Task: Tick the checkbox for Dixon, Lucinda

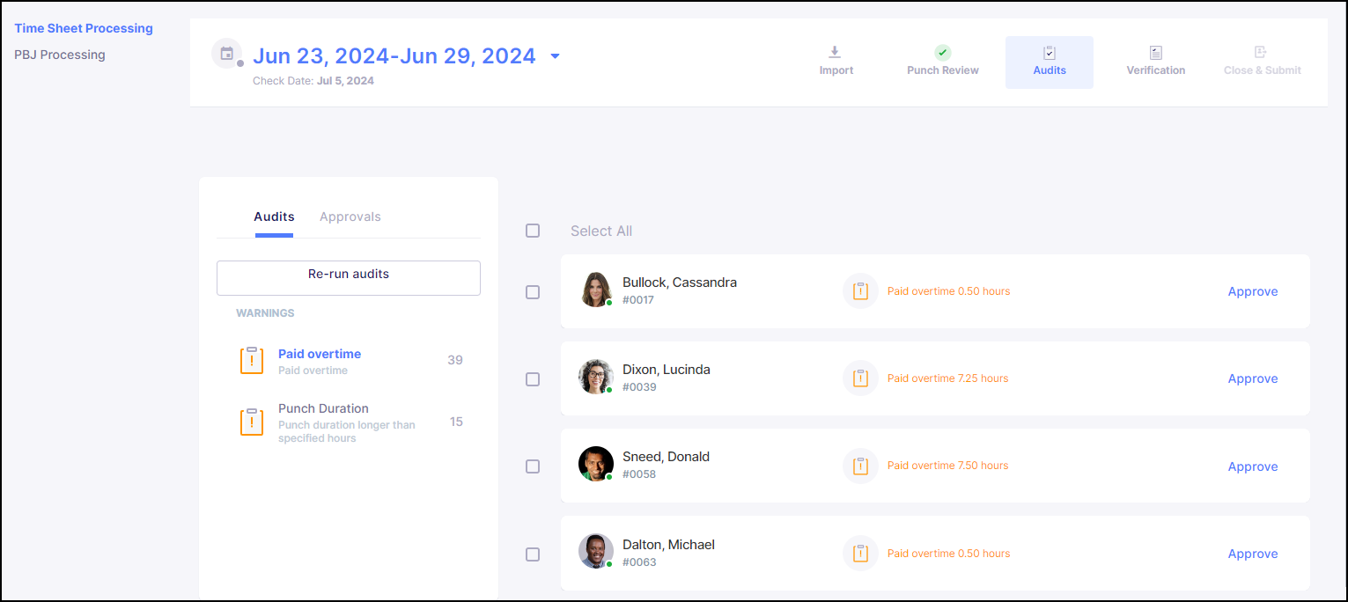Action: [533, 379]
